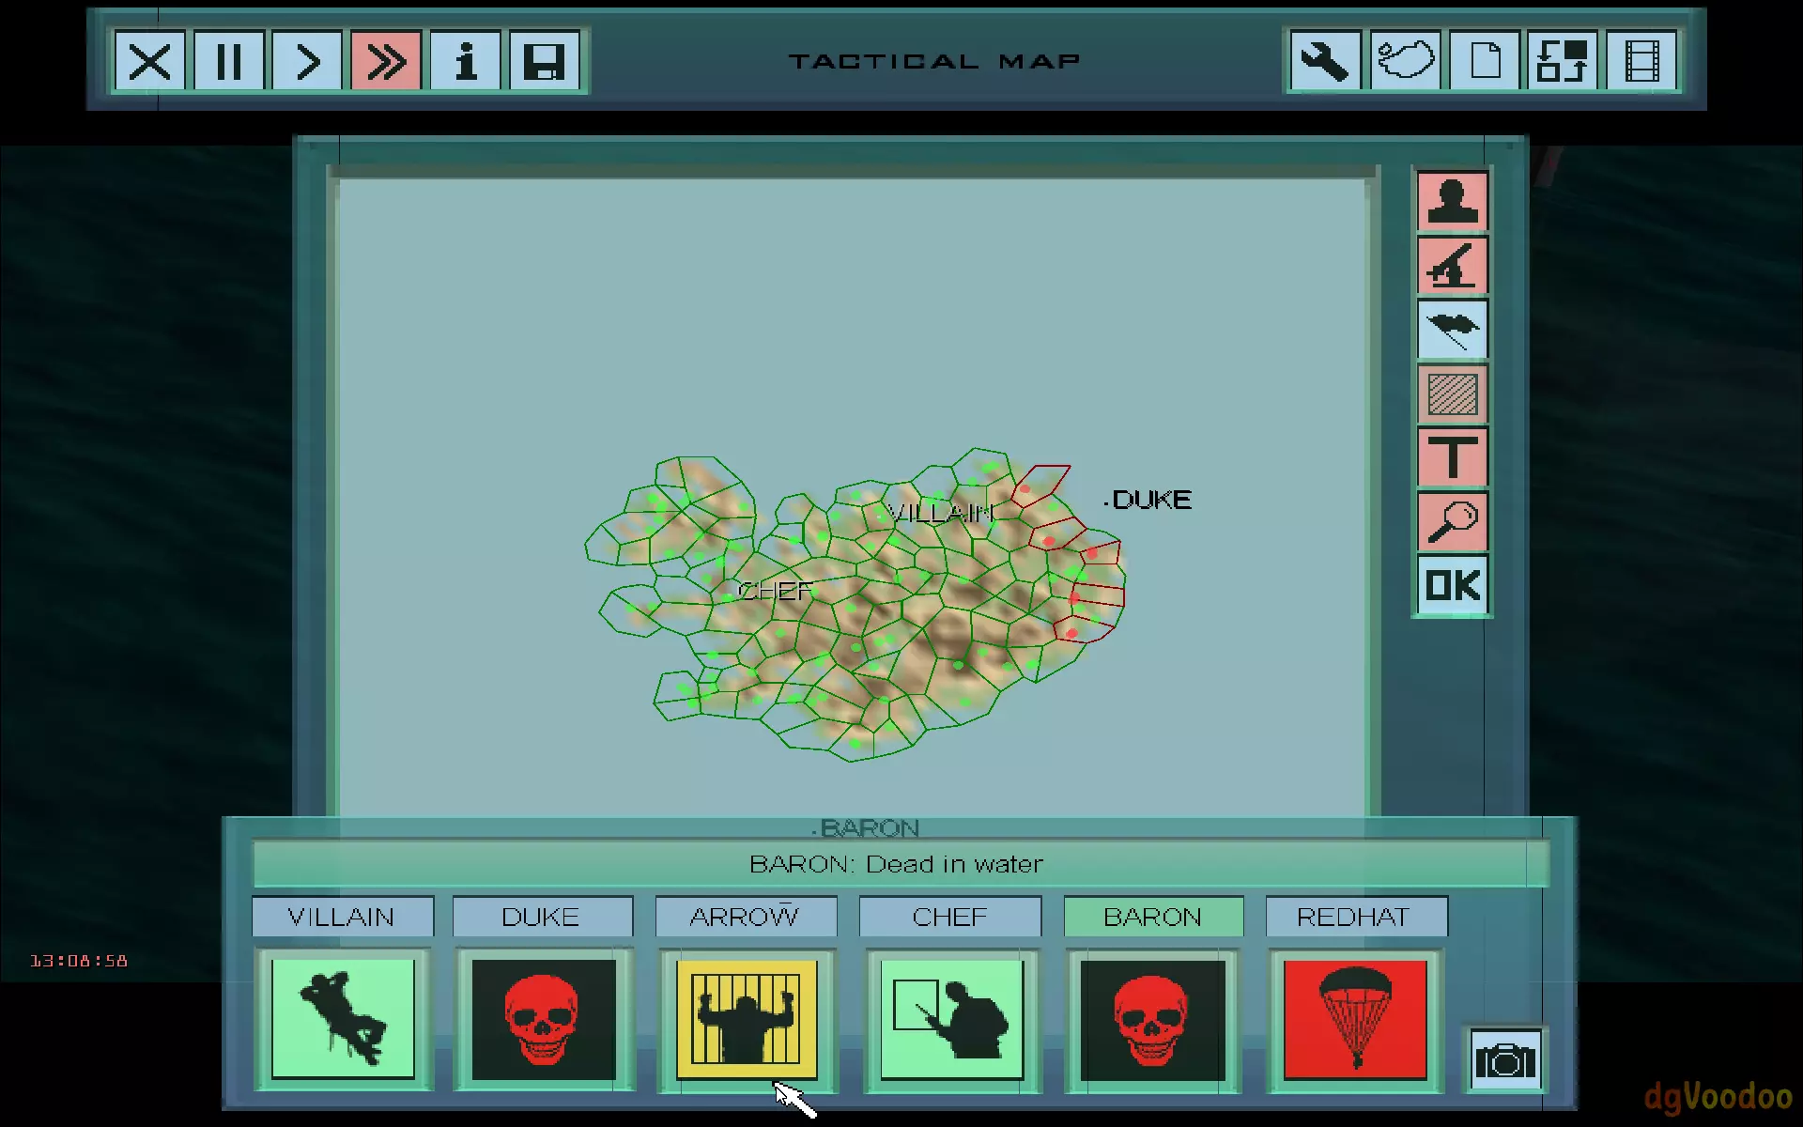Open the info icon
The height and width of the screenshot is (1127, 1803).
465,62
